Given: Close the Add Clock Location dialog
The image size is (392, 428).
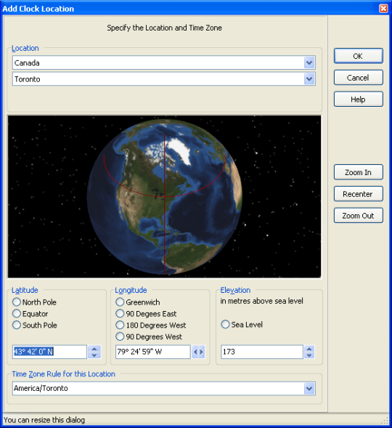Looking at the screenshot, I should point(383,9).
